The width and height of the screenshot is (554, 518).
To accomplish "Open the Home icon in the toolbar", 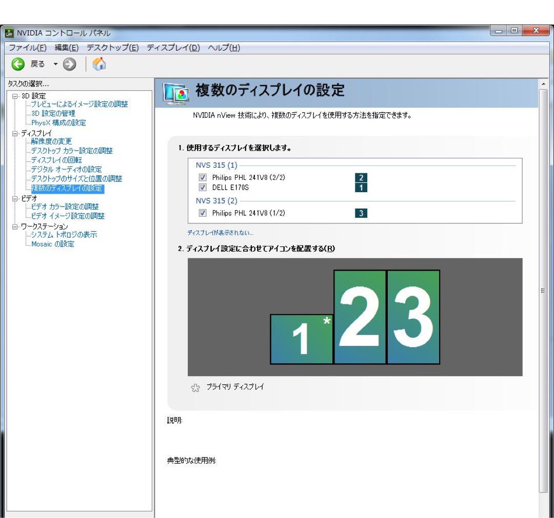I will pos(99,64).
